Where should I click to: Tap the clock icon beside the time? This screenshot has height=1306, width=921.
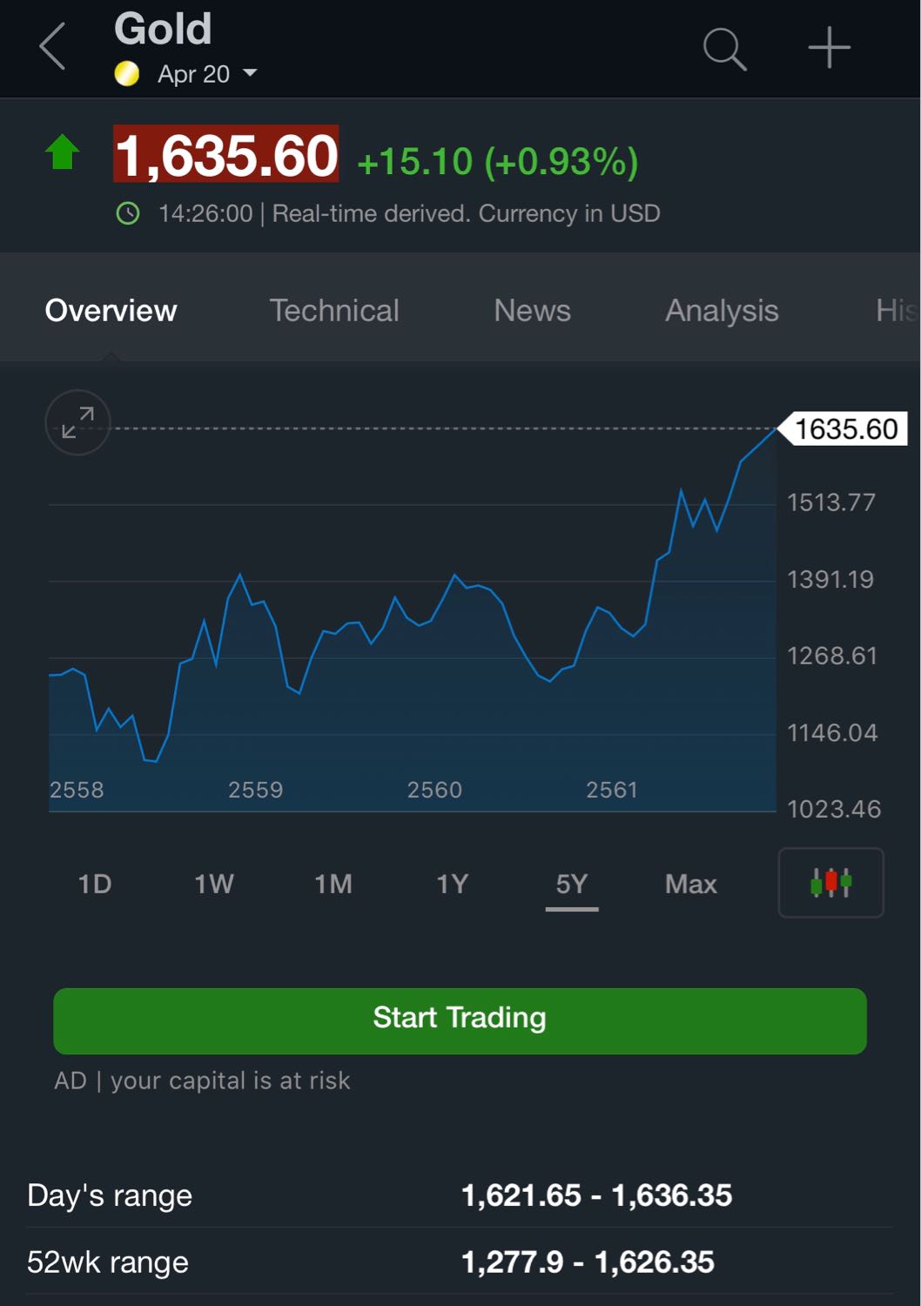[x=128, y=213]
